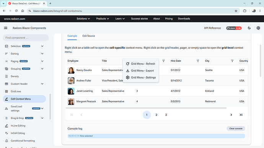Screen dimensions: 264x148
Task: Open the Density sidebar item
Action: [24, 76]
